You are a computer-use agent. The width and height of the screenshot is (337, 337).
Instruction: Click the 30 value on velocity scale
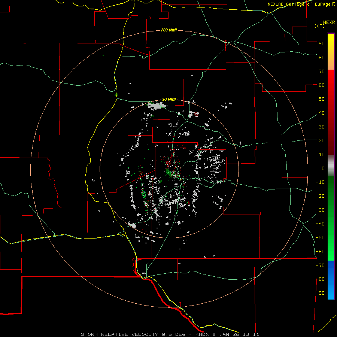pyautogui.click(x=322, y=127)
